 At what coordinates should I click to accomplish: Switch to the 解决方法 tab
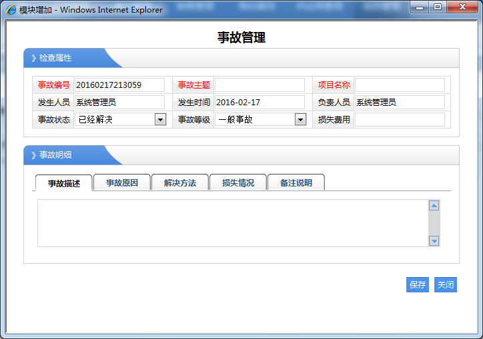[180, 182]
